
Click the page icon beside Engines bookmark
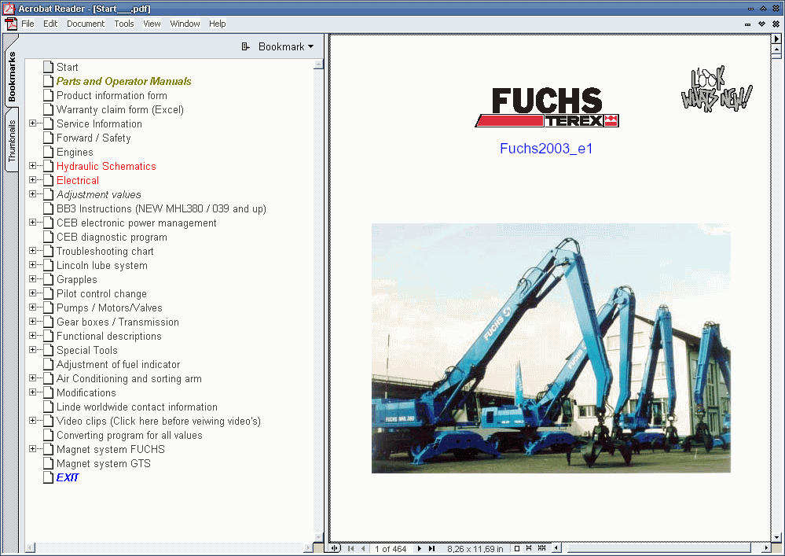coord(48,152)
